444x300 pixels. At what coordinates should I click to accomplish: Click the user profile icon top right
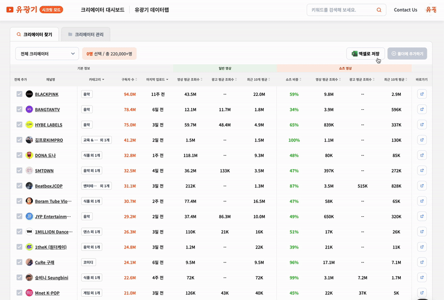[431, 9]
